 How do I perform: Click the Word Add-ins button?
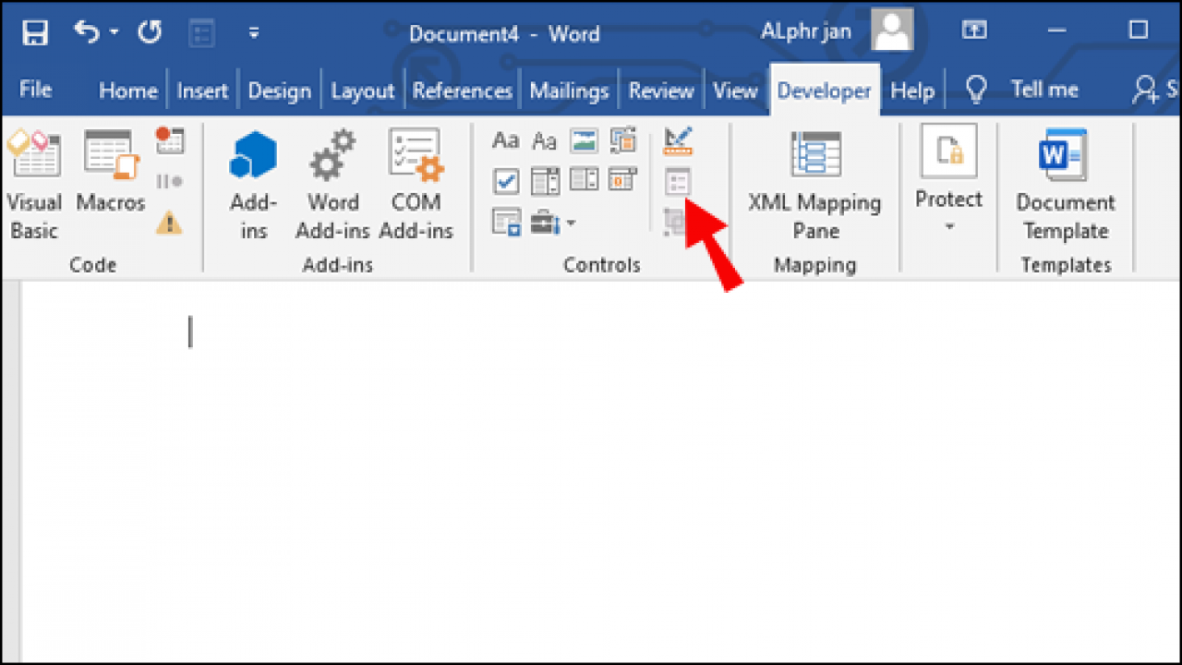(332, 180)
